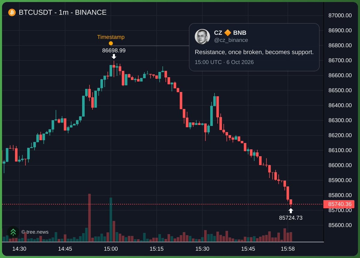The width and height of the screenshot is (360, 258).
Task: Click the 86698.99 high price label
Action: [114, 50]
